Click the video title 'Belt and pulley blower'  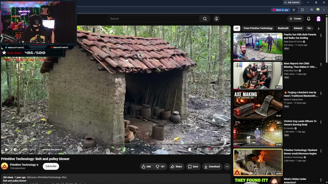(x=35, y=159)
